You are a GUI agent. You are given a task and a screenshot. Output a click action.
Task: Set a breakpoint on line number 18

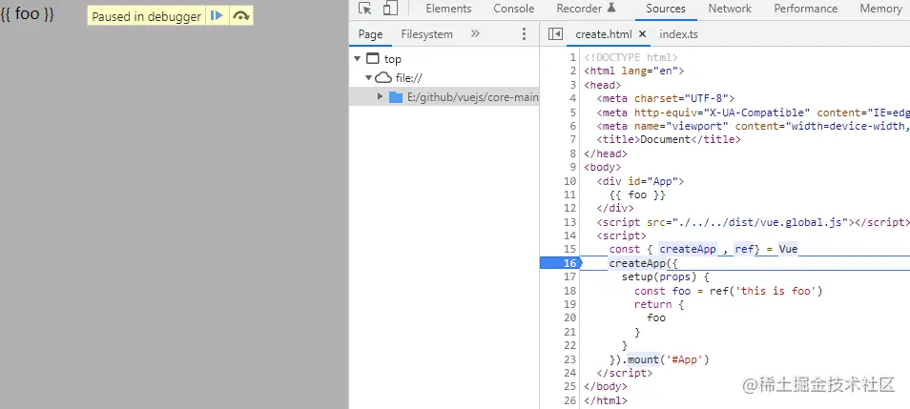tap(570, 291)
